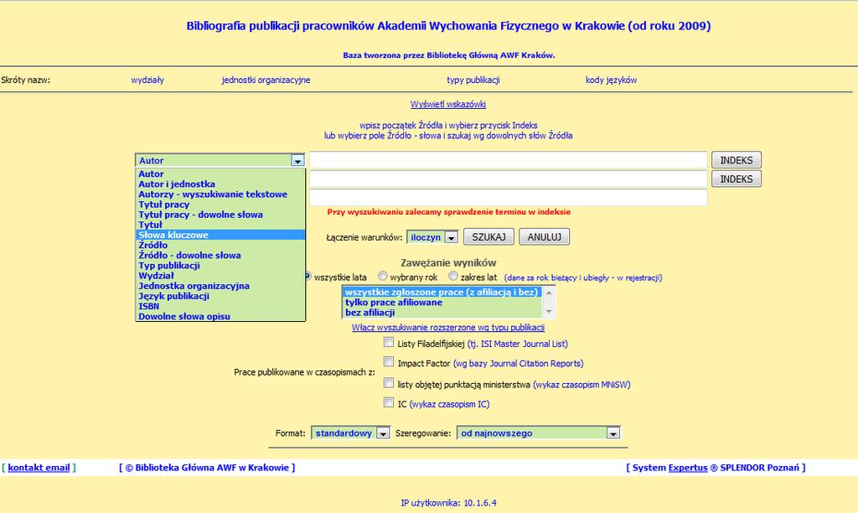Open 'od najnowszego' sorting dropdown

click(x=539, y=433)
